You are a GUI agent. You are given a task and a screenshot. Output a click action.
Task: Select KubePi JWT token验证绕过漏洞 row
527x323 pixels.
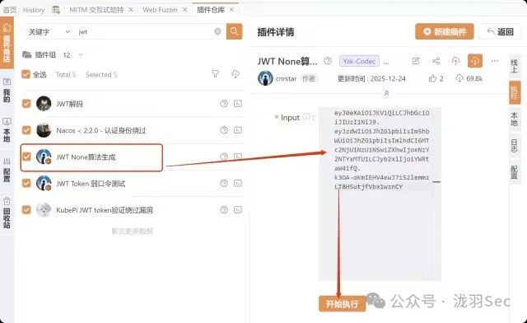pos(133,209)
